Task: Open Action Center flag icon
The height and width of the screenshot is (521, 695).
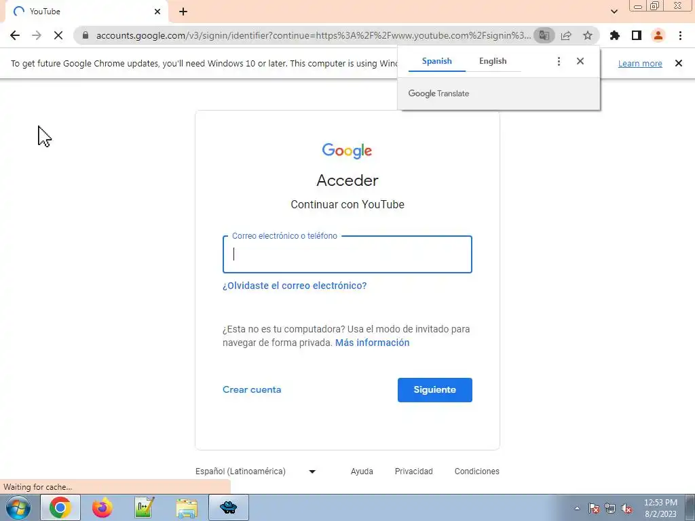Action: (594, 508)
